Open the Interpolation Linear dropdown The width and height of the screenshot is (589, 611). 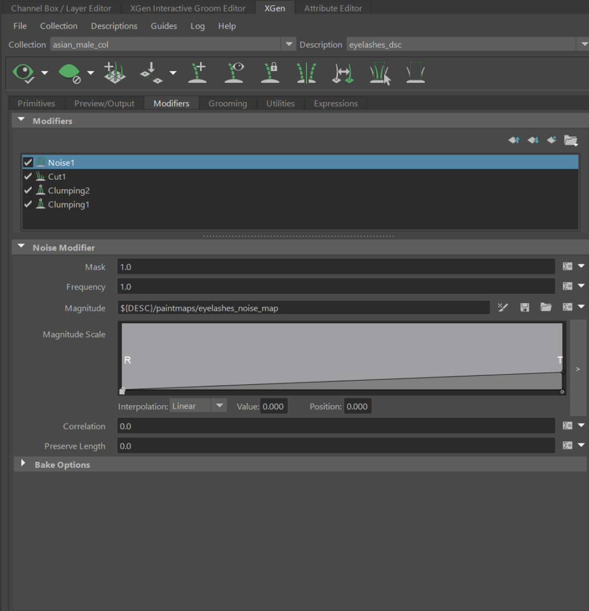[198, 406]
